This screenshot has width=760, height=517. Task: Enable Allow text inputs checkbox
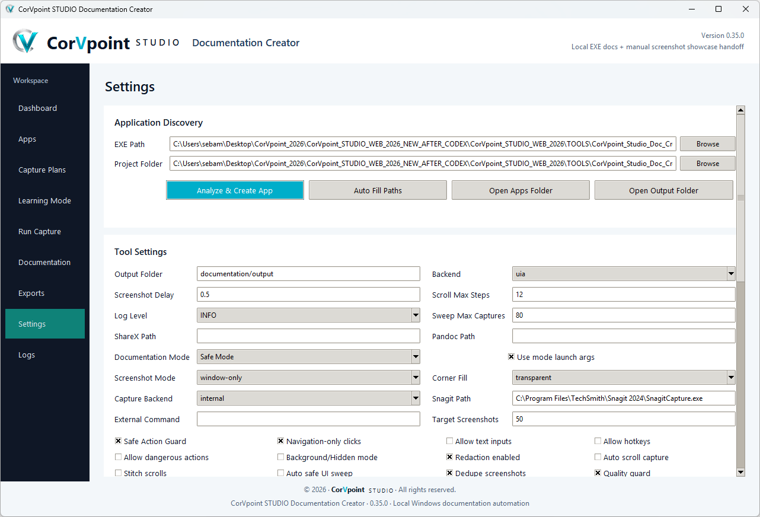pyautogui.click(x=449, y=441)
